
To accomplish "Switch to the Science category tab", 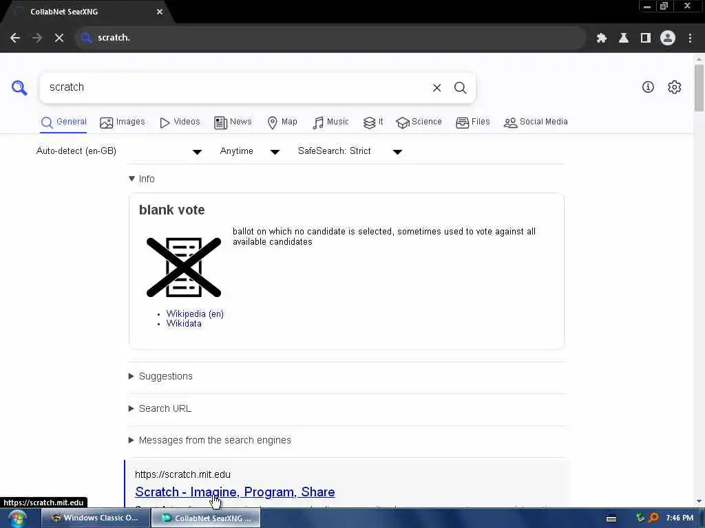I will pos(419,122).
